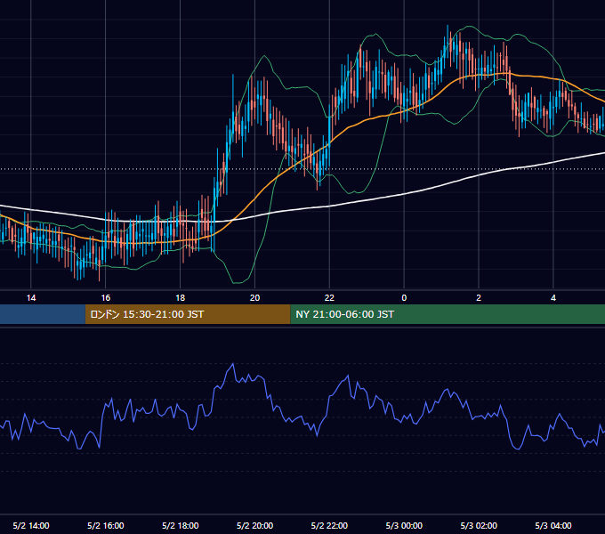Select the 2 hour axis label

point(479,298)
